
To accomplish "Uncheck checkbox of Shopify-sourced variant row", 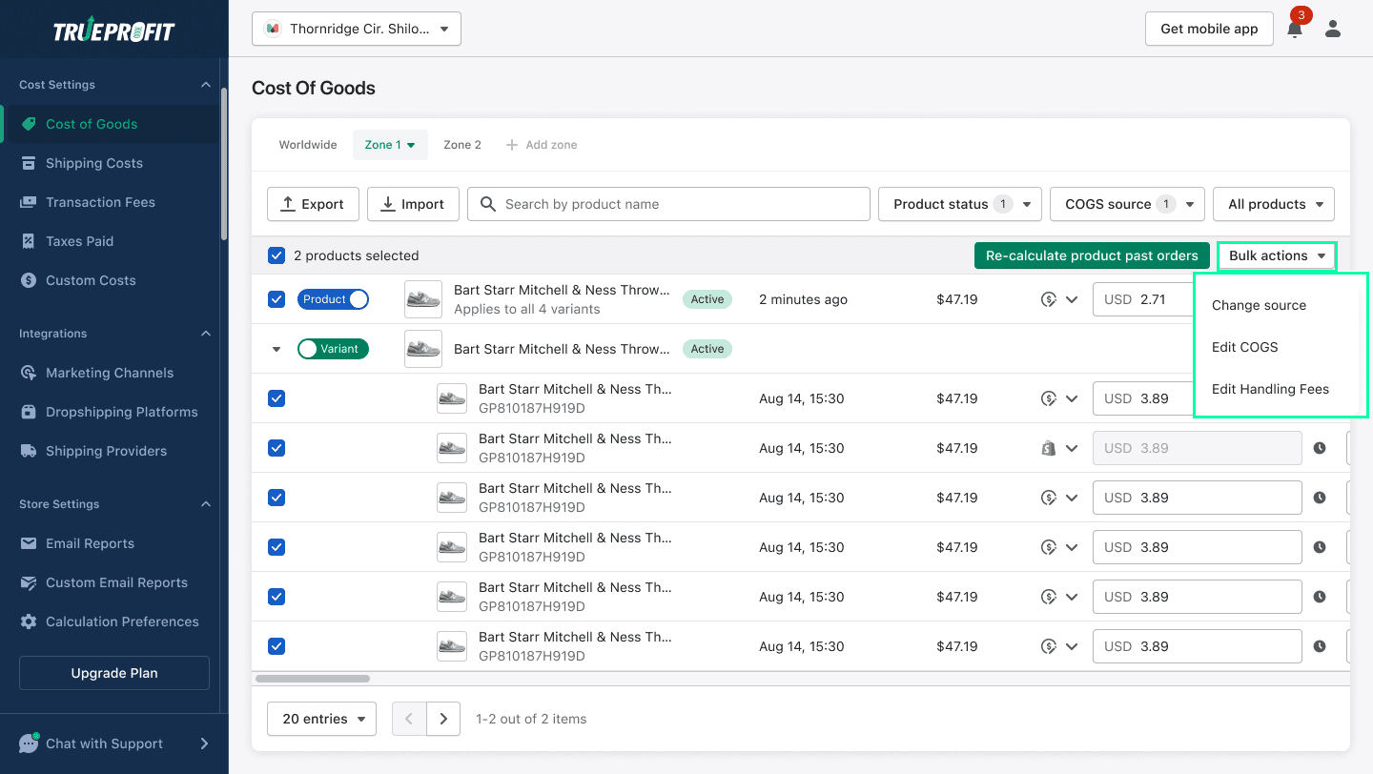I will pyautogui.click(x=277, y=448).
